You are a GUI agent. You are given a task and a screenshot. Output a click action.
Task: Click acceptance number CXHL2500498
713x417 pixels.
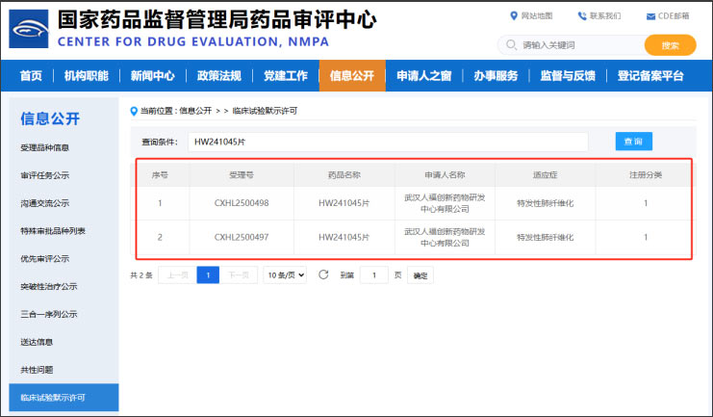click(242, 203)
